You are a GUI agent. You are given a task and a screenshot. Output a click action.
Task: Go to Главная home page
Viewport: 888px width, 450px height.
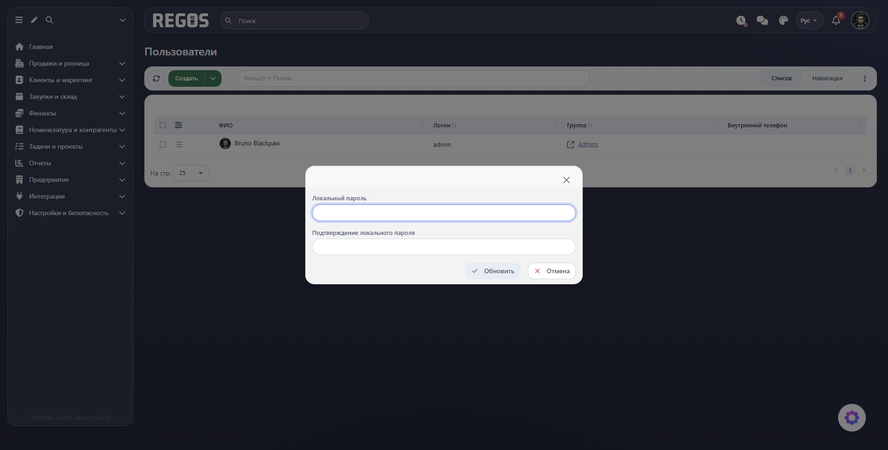pyautogui.click(x=41, y=47)
